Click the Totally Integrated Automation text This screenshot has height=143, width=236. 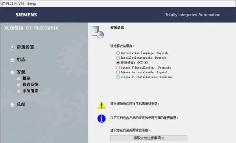[193, 14]
